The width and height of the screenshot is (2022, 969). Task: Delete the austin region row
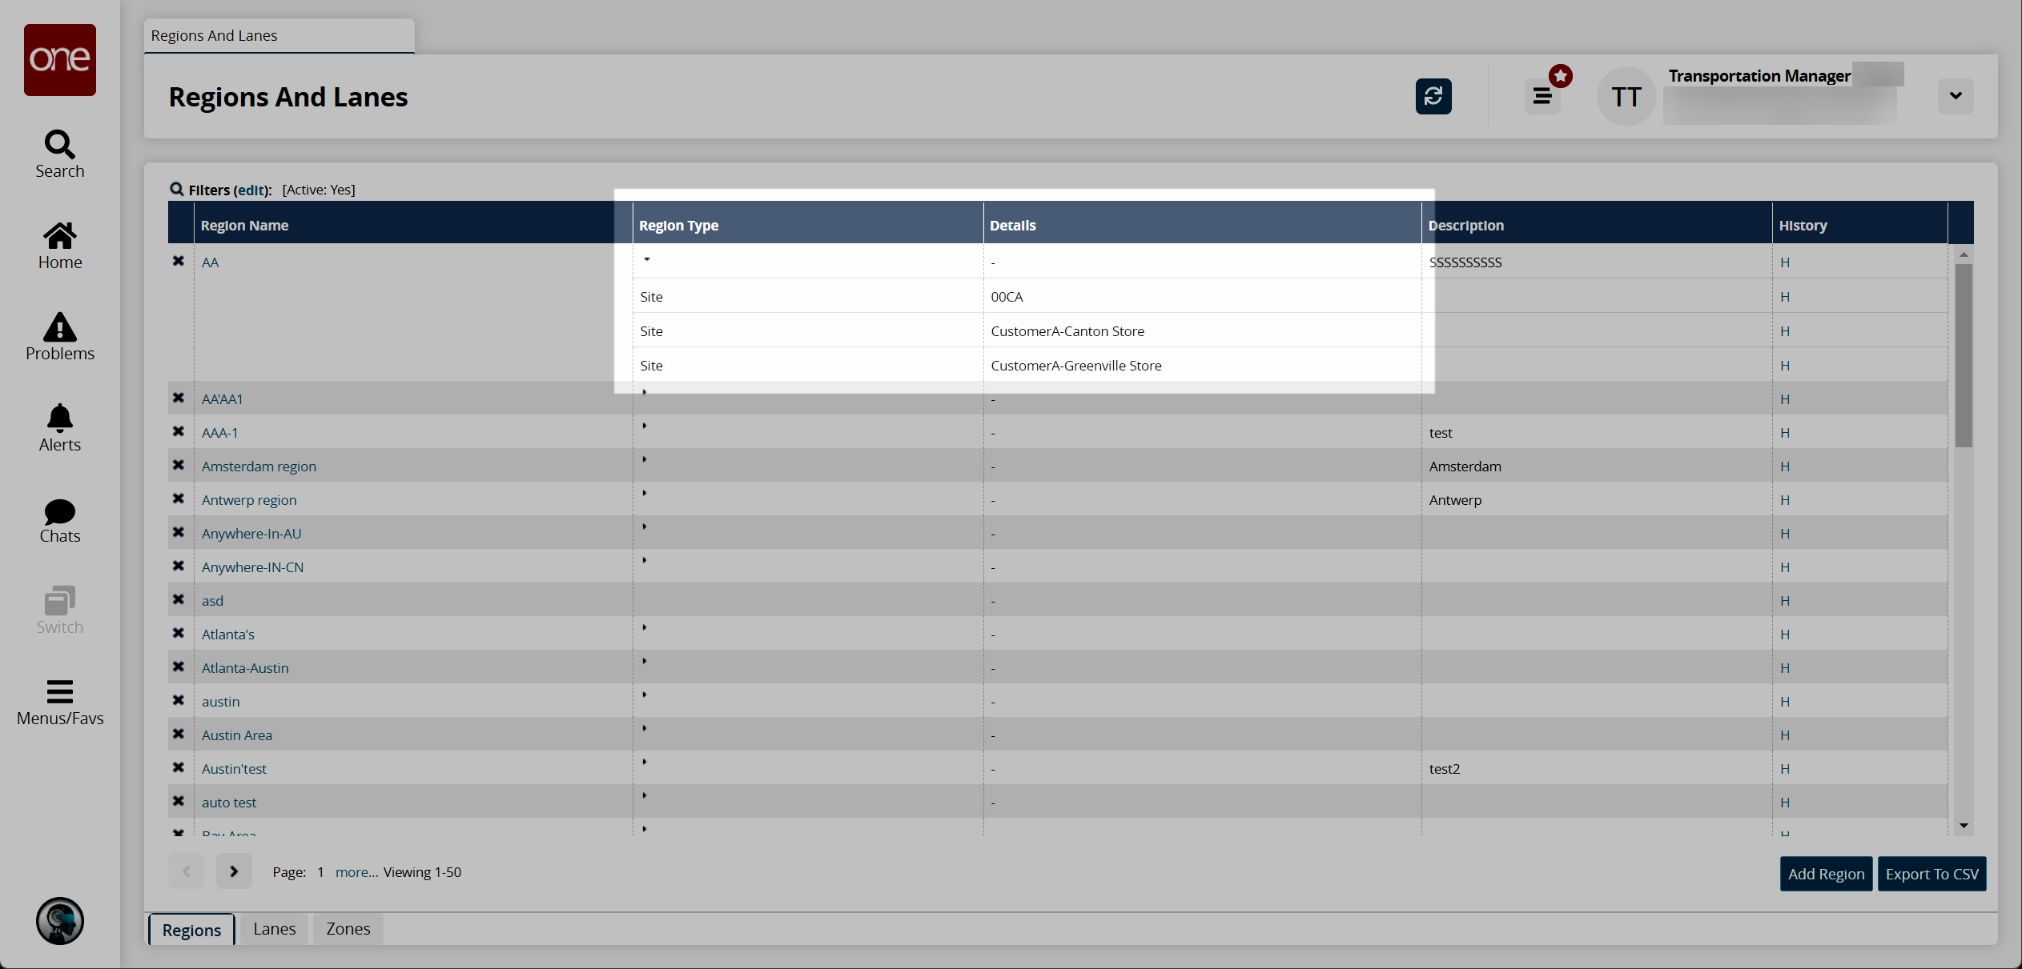(179, 700)
